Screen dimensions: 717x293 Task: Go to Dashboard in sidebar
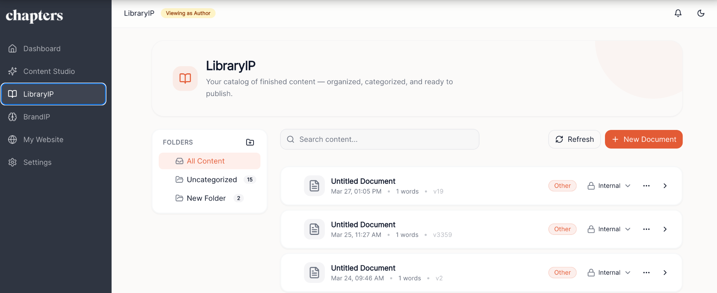click(53, 48)
